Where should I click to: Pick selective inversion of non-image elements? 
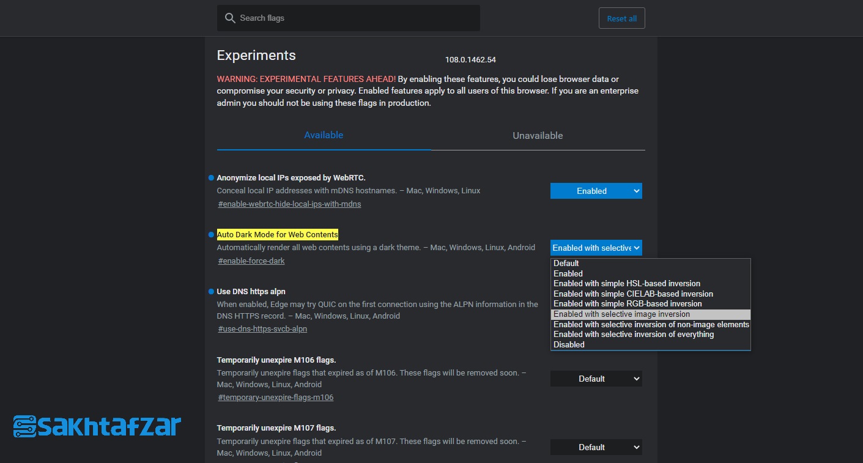coord(651,324)
